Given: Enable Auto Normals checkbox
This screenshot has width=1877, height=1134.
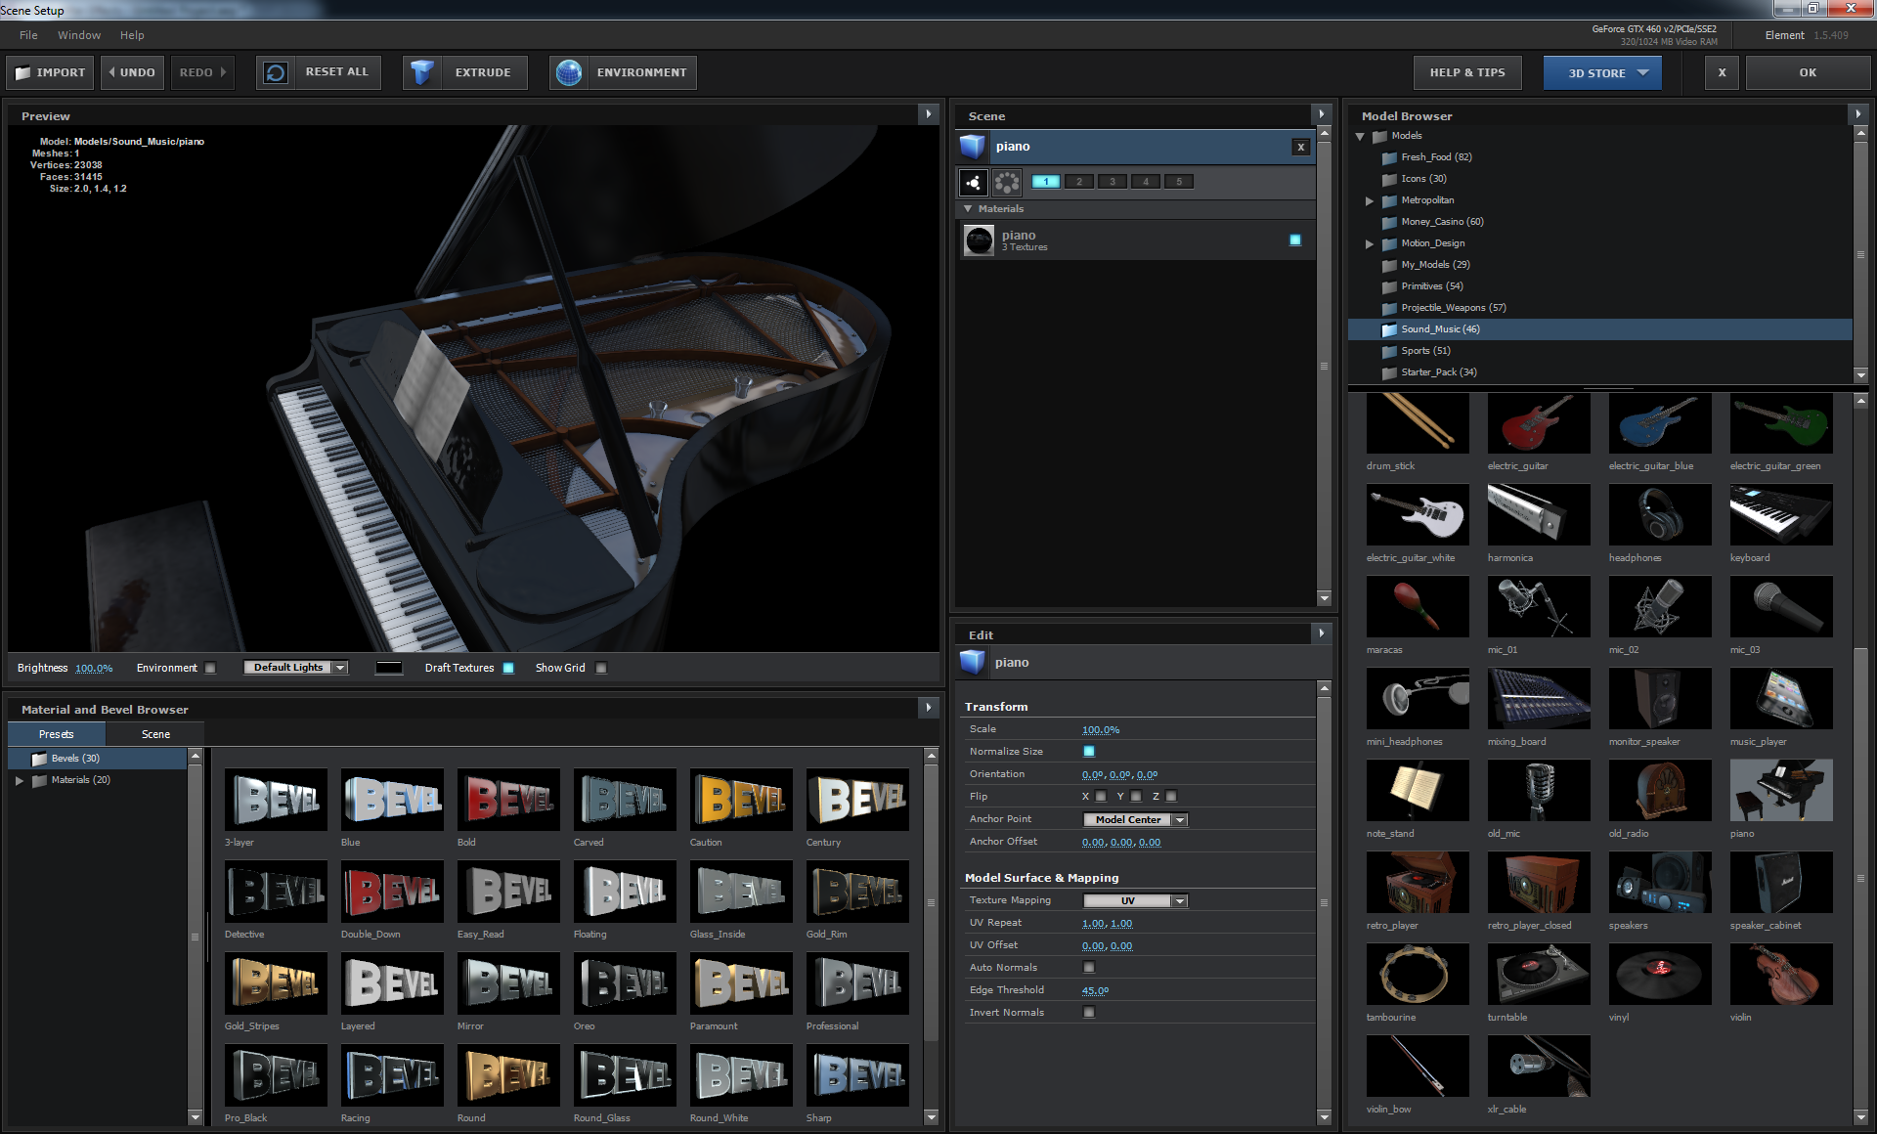Looking at the screenshot, I should pyautogui.click(x=1089, y=968).
